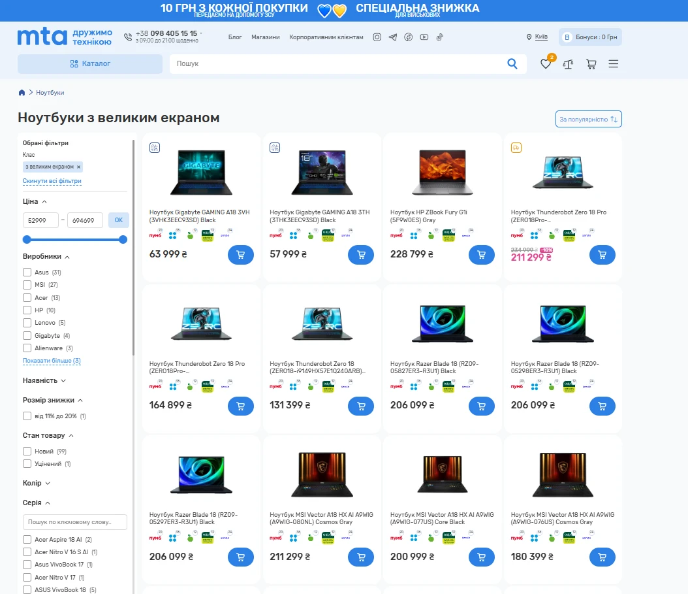
Task: Open the product comparison scales icon
Action: [x=568, y=64]
